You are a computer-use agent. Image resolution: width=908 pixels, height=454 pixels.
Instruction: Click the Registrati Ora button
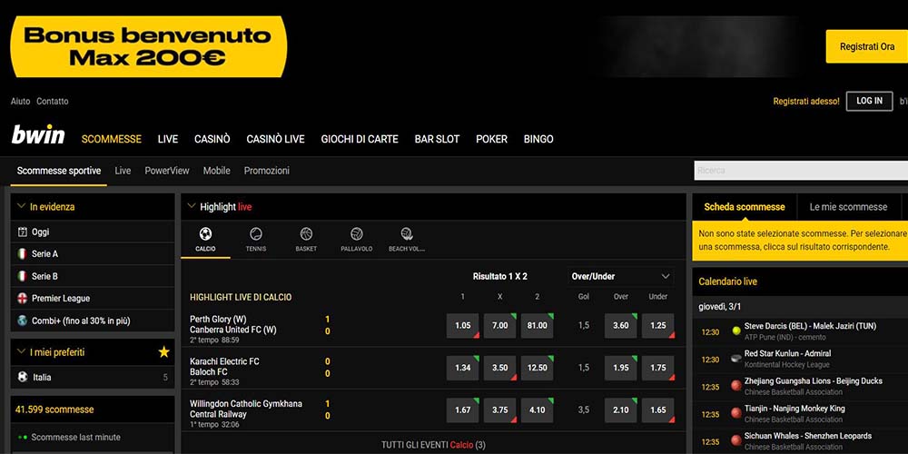[x=866, y=46]
